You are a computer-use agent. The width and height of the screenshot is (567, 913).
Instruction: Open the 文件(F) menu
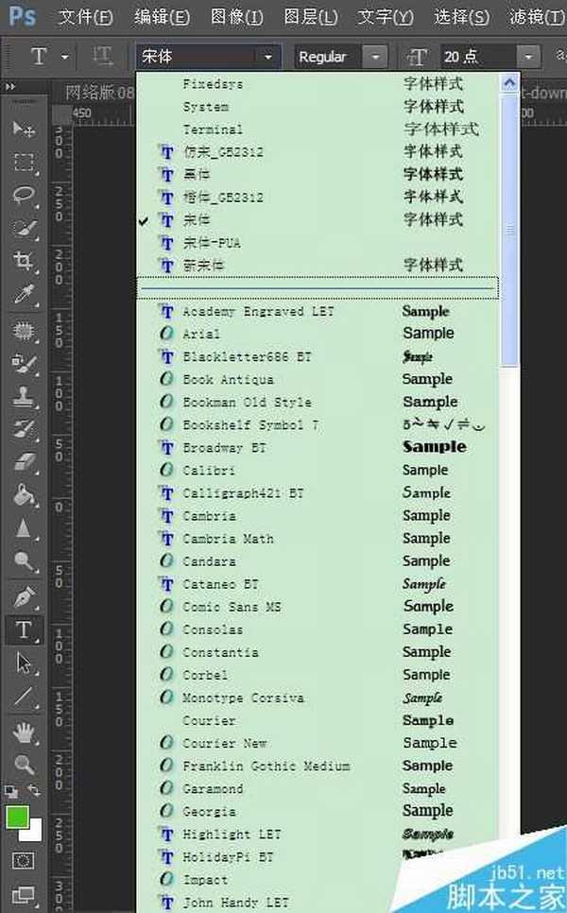pyautogui.click(x=85, y=17)
